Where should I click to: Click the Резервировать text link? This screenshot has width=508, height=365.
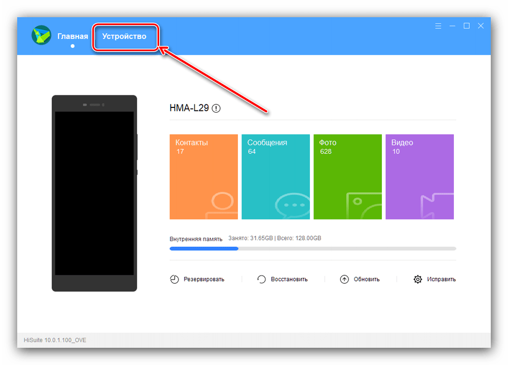tap(203, 279)
